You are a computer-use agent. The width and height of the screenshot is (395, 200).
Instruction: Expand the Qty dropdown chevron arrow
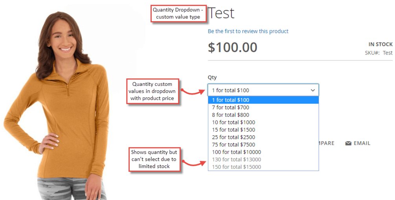click(312, 90)
